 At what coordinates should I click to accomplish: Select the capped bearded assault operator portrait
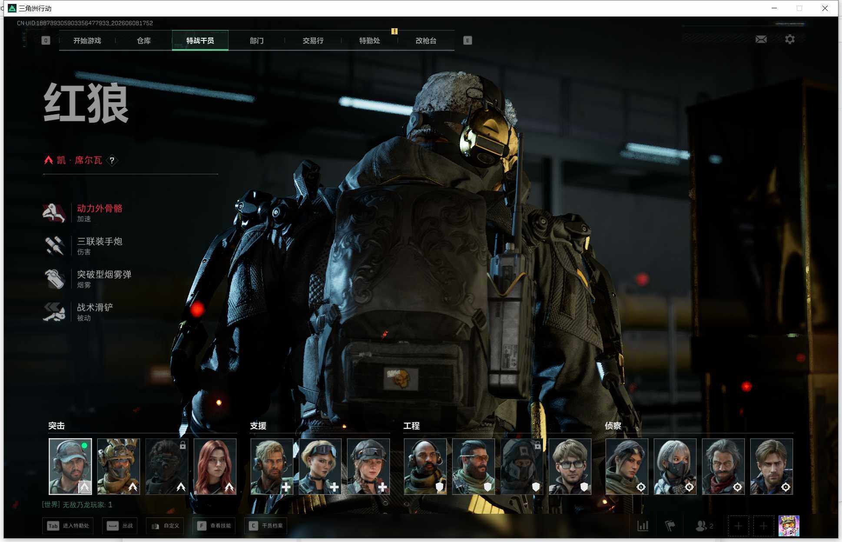pyautogui.click(x=70, y=466)
